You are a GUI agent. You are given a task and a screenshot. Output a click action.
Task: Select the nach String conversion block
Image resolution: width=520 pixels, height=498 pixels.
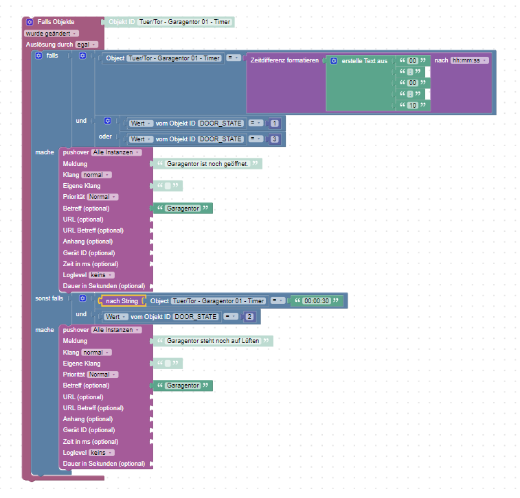(122, 301)
